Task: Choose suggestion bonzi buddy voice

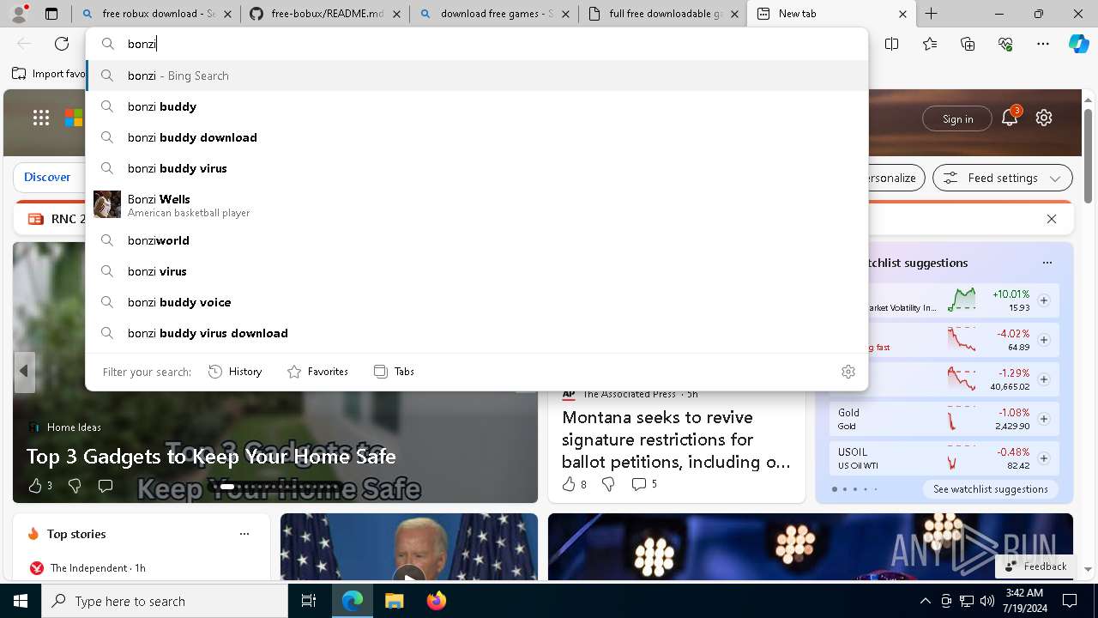Action: tap(477, 302)
